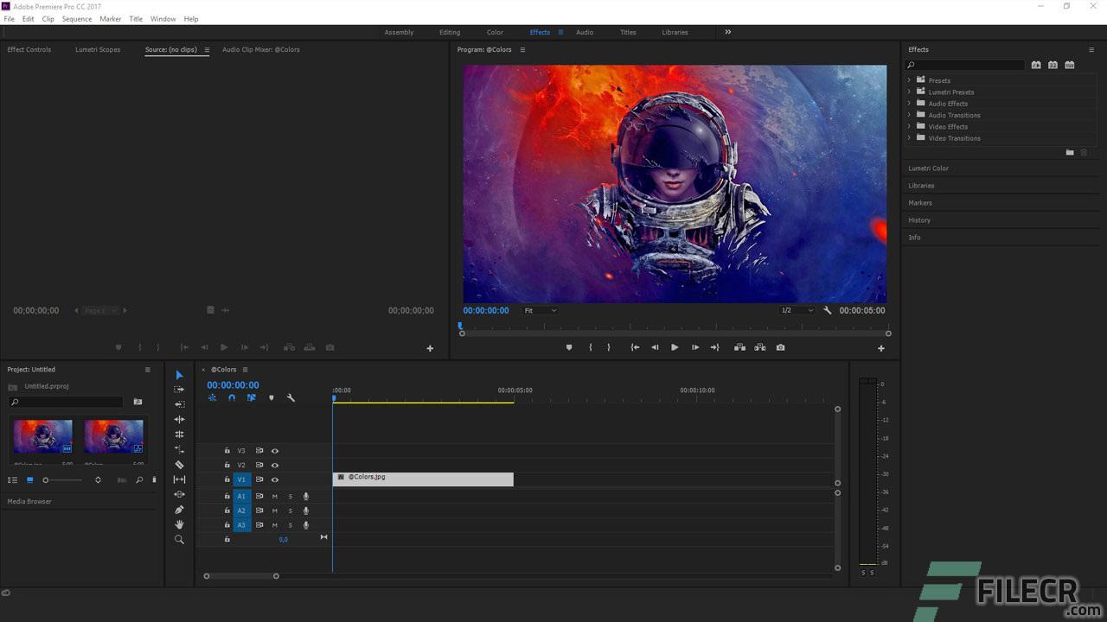Open the New Item menu in Project panel
1107x622 pixels.
pos(154,479)
